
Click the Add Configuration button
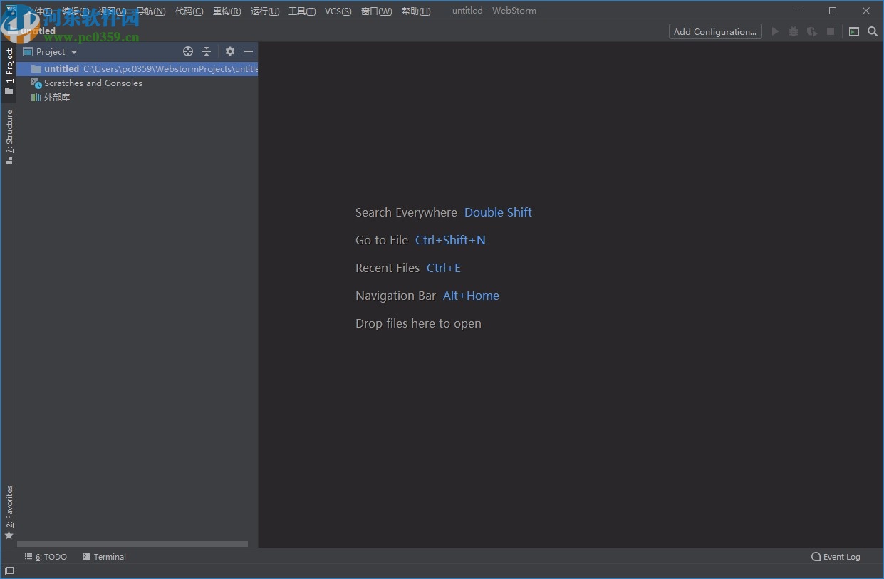[714, 31]
